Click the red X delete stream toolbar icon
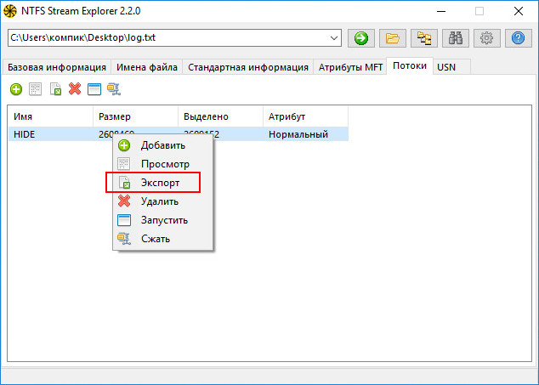539x385 pixels. [x=75, y=89]
